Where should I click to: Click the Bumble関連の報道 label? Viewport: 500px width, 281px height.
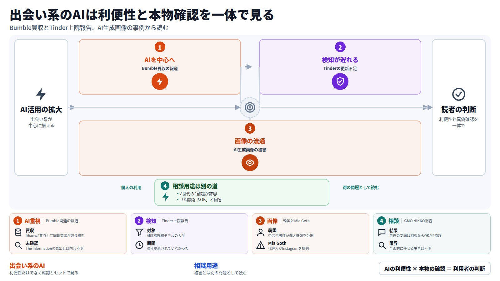(x=62, y=221)
